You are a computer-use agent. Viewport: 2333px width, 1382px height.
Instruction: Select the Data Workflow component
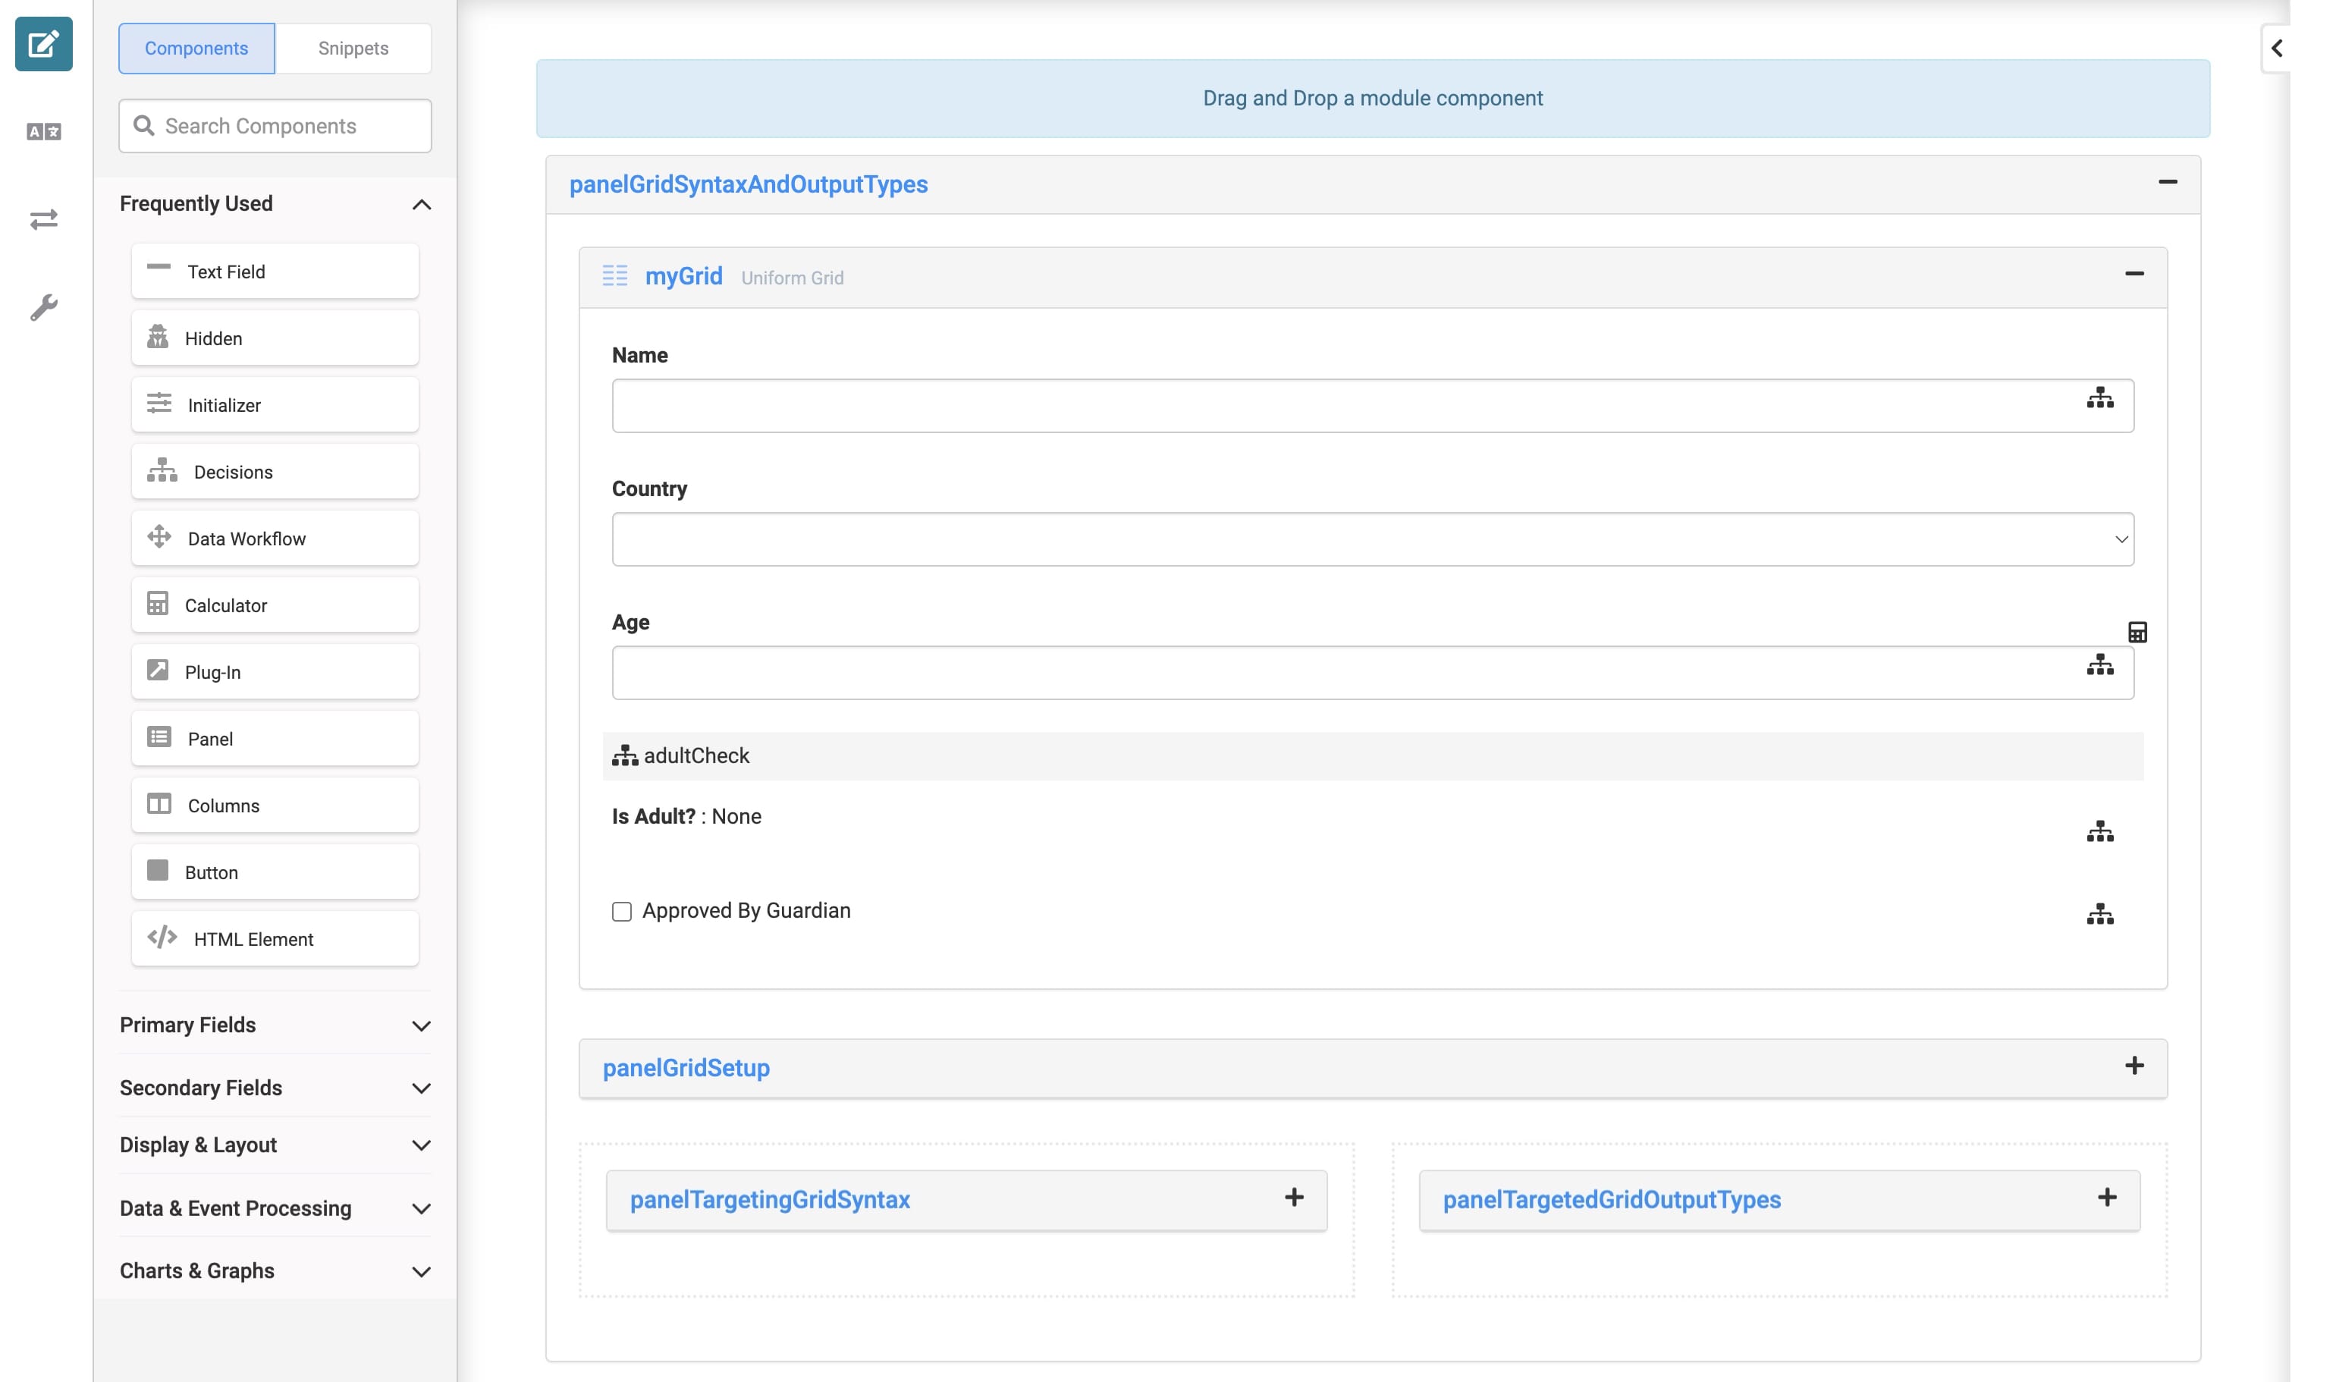[275, 539]
